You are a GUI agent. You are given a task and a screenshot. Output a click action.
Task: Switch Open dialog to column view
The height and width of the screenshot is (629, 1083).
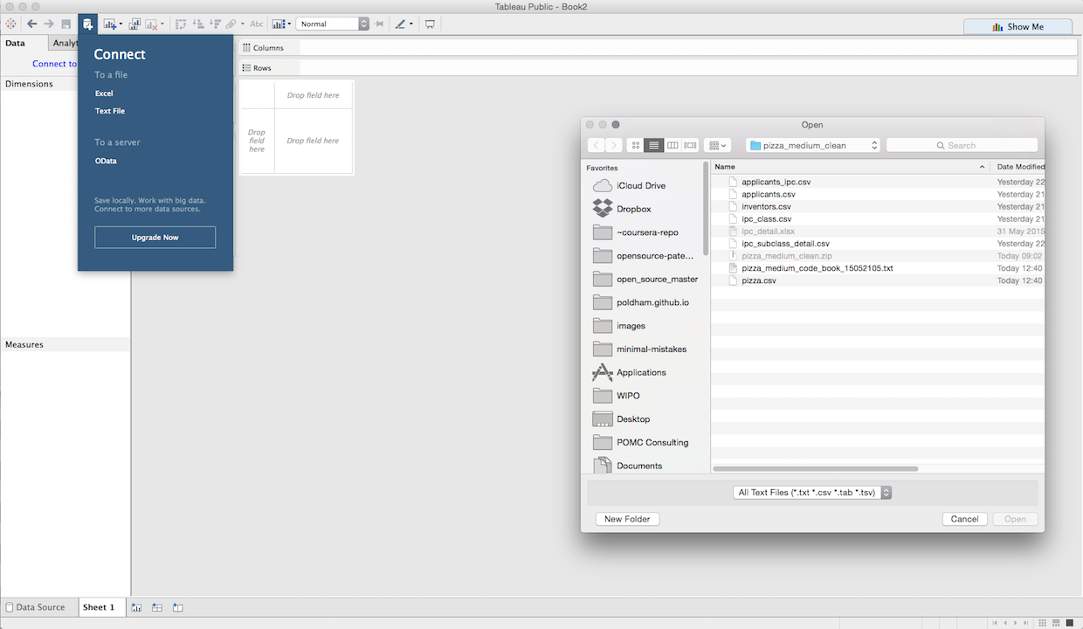(673, 145)
